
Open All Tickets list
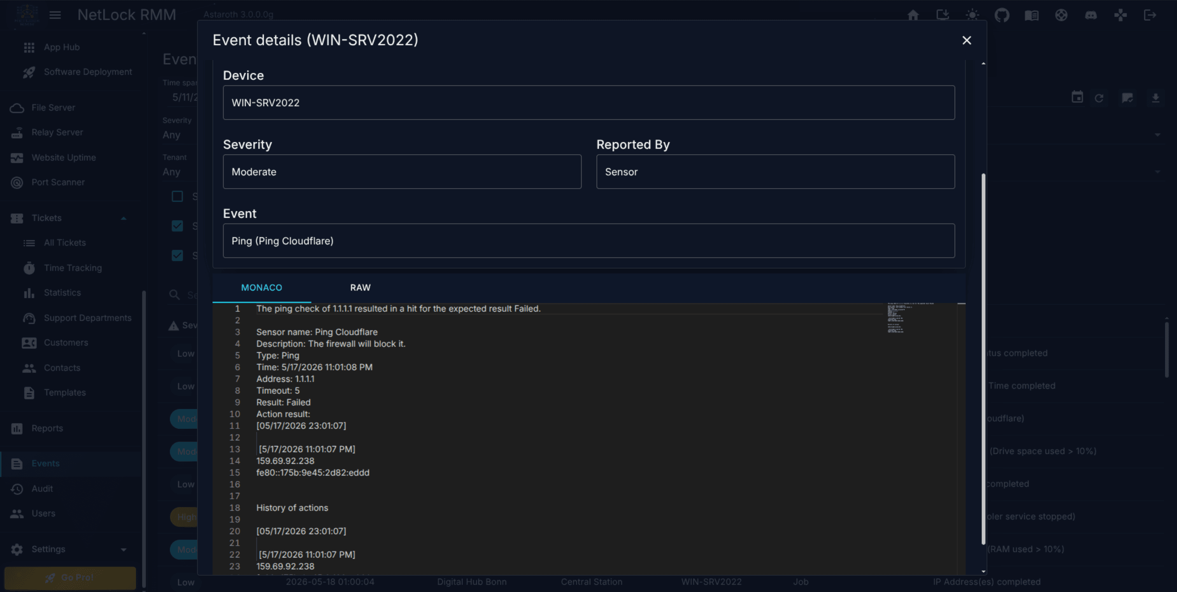click(65, 243)
